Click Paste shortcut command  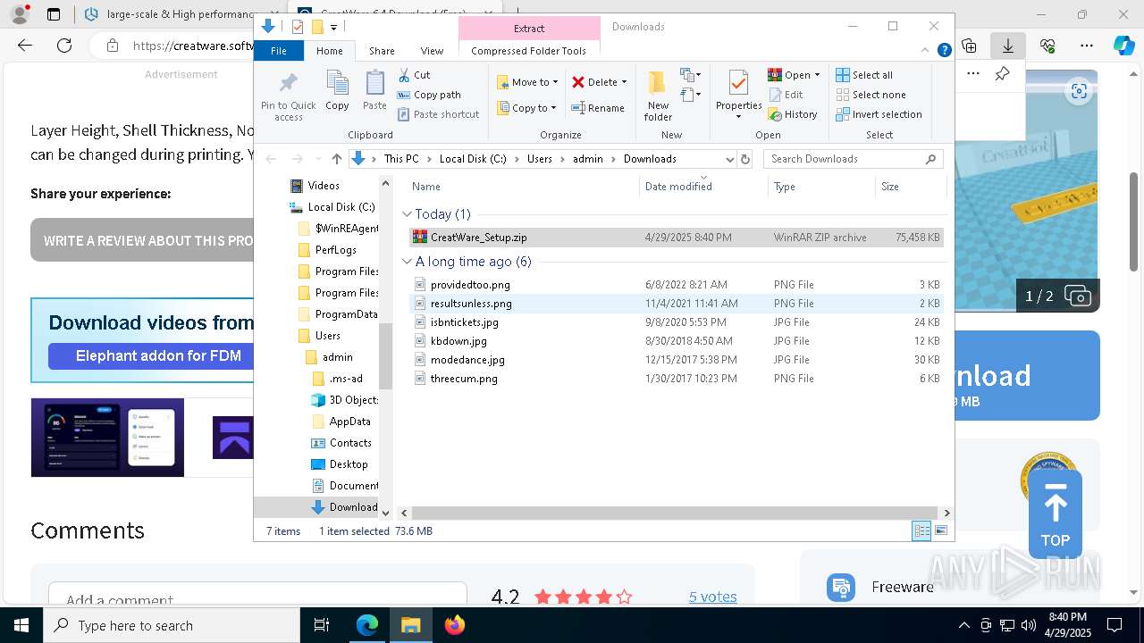click(x=438, y=114)
